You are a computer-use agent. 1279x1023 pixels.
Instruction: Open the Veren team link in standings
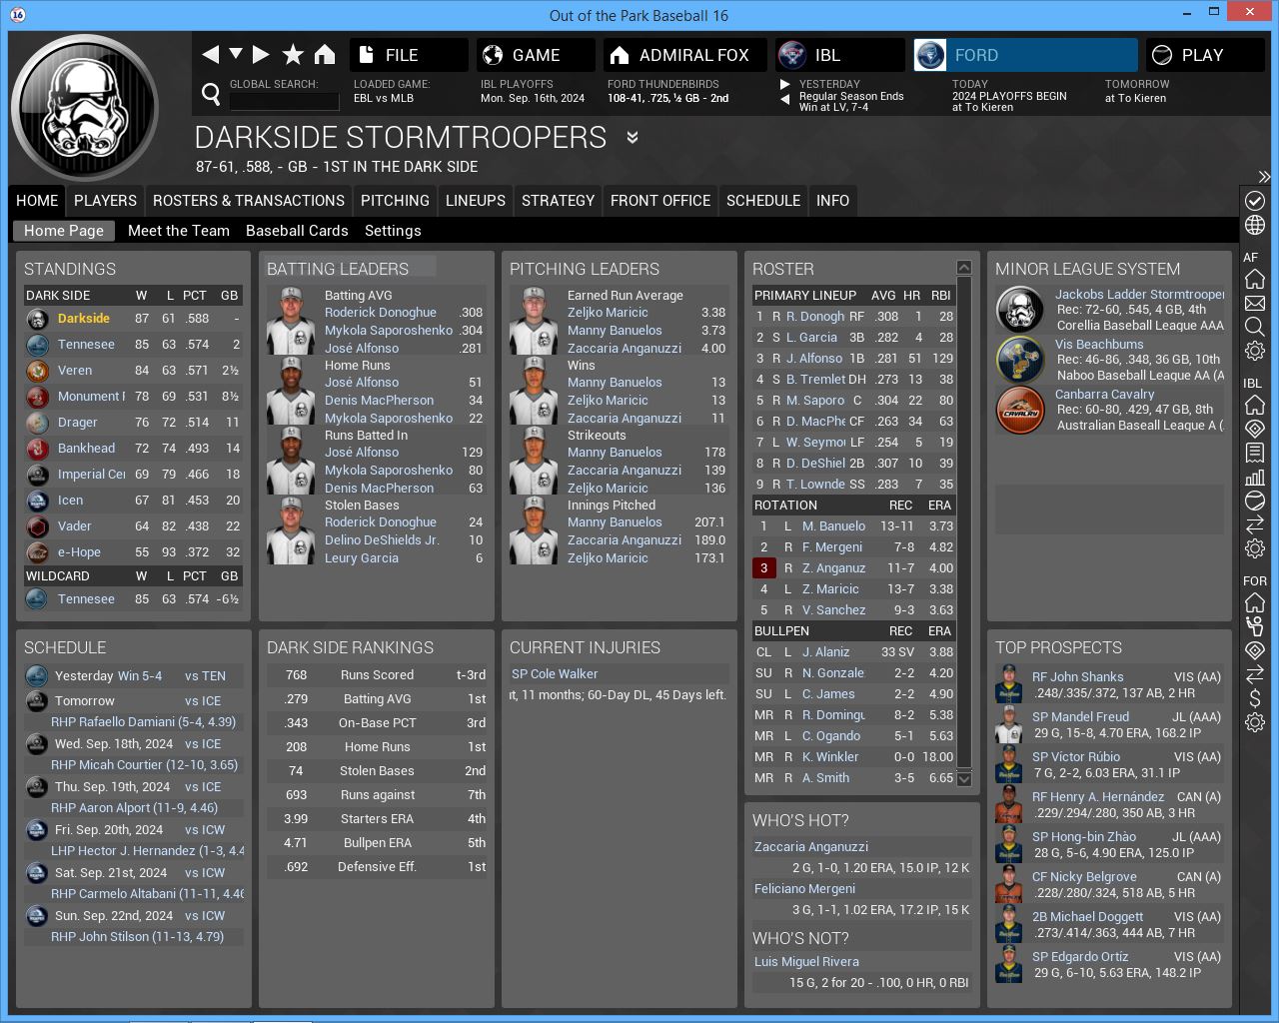75,371
